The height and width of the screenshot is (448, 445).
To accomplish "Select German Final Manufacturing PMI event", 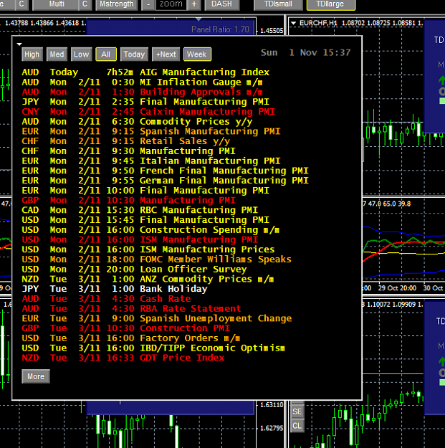I will (x=165, y=181).
